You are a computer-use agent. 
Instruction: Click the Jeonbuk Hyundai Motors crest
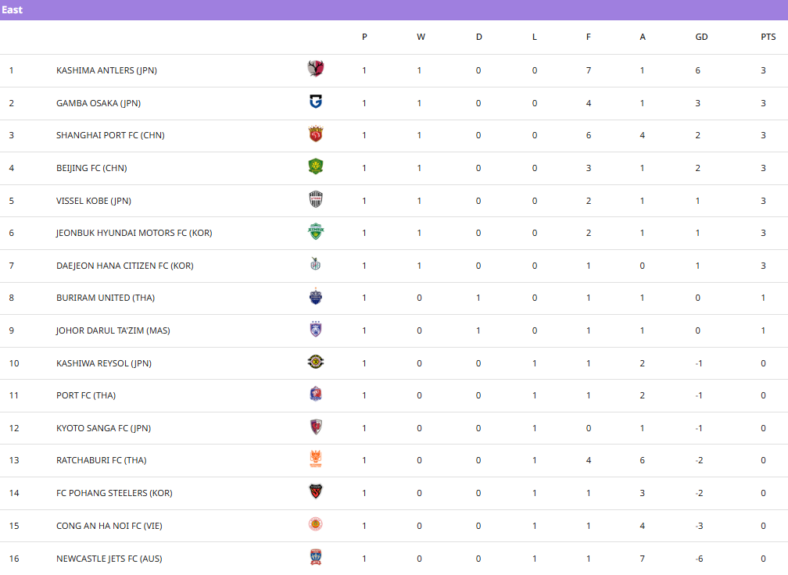316,231
